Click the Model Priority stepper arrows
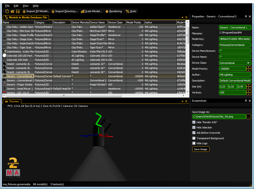 coord(249,69)
